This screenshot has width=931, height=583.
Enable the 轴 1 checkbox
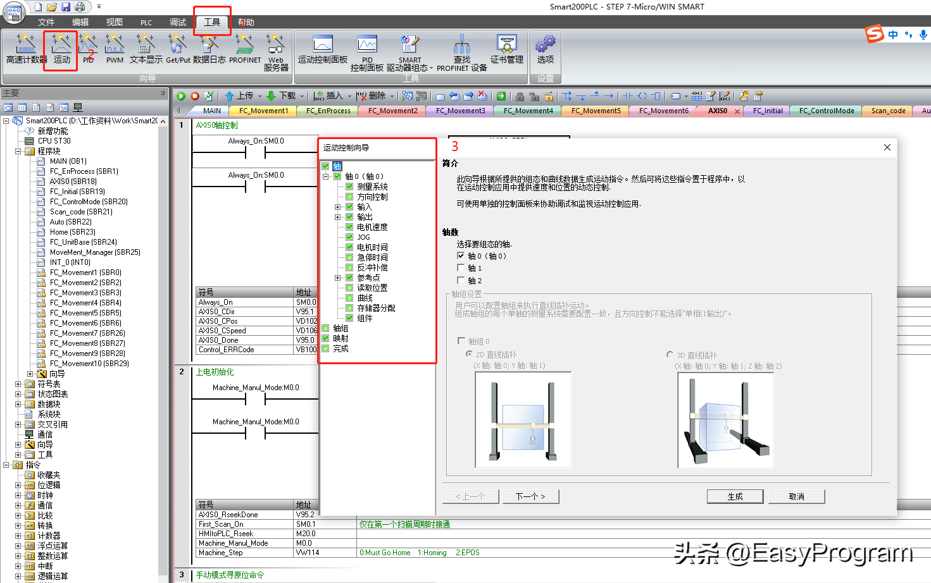pyautogui.click(x=461, y=267)
